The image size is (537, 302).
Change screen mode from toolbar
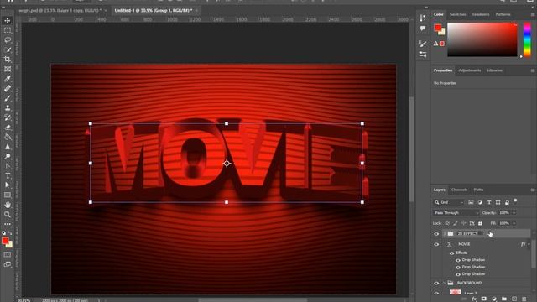click(x=8, y=264)
